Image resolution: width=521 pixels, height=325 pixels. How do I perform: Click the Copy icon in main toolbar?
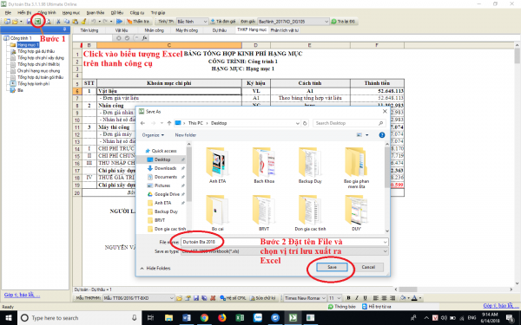[x=67, y=22]
